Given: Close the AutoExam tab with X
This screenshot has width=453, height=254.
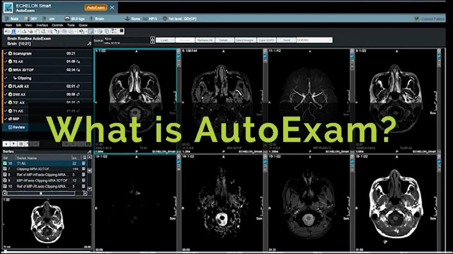Looking at the screenshot, I should coord(112,7).
